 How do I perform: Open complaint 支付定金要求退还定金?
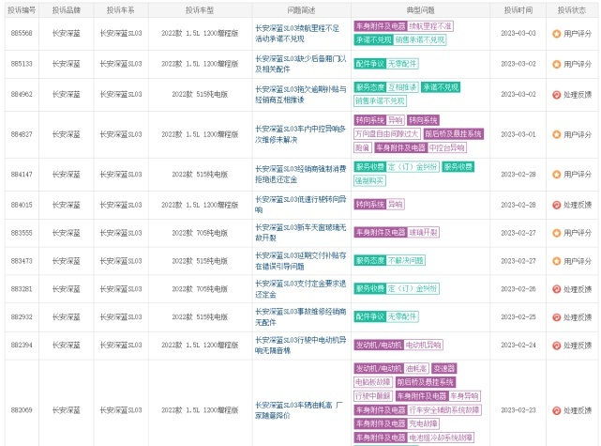[300, 288]
